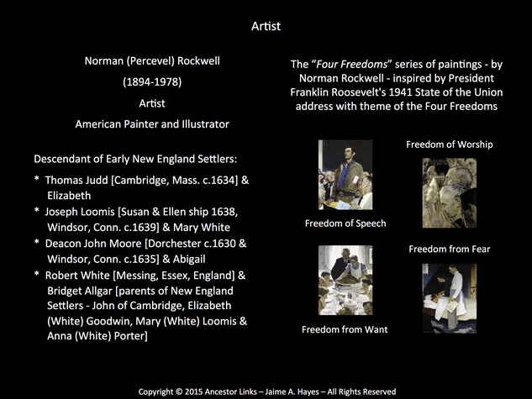Click the 'Freedom of Speech' caption
Viewport: 532px width, 399px height.
(345, 223)
